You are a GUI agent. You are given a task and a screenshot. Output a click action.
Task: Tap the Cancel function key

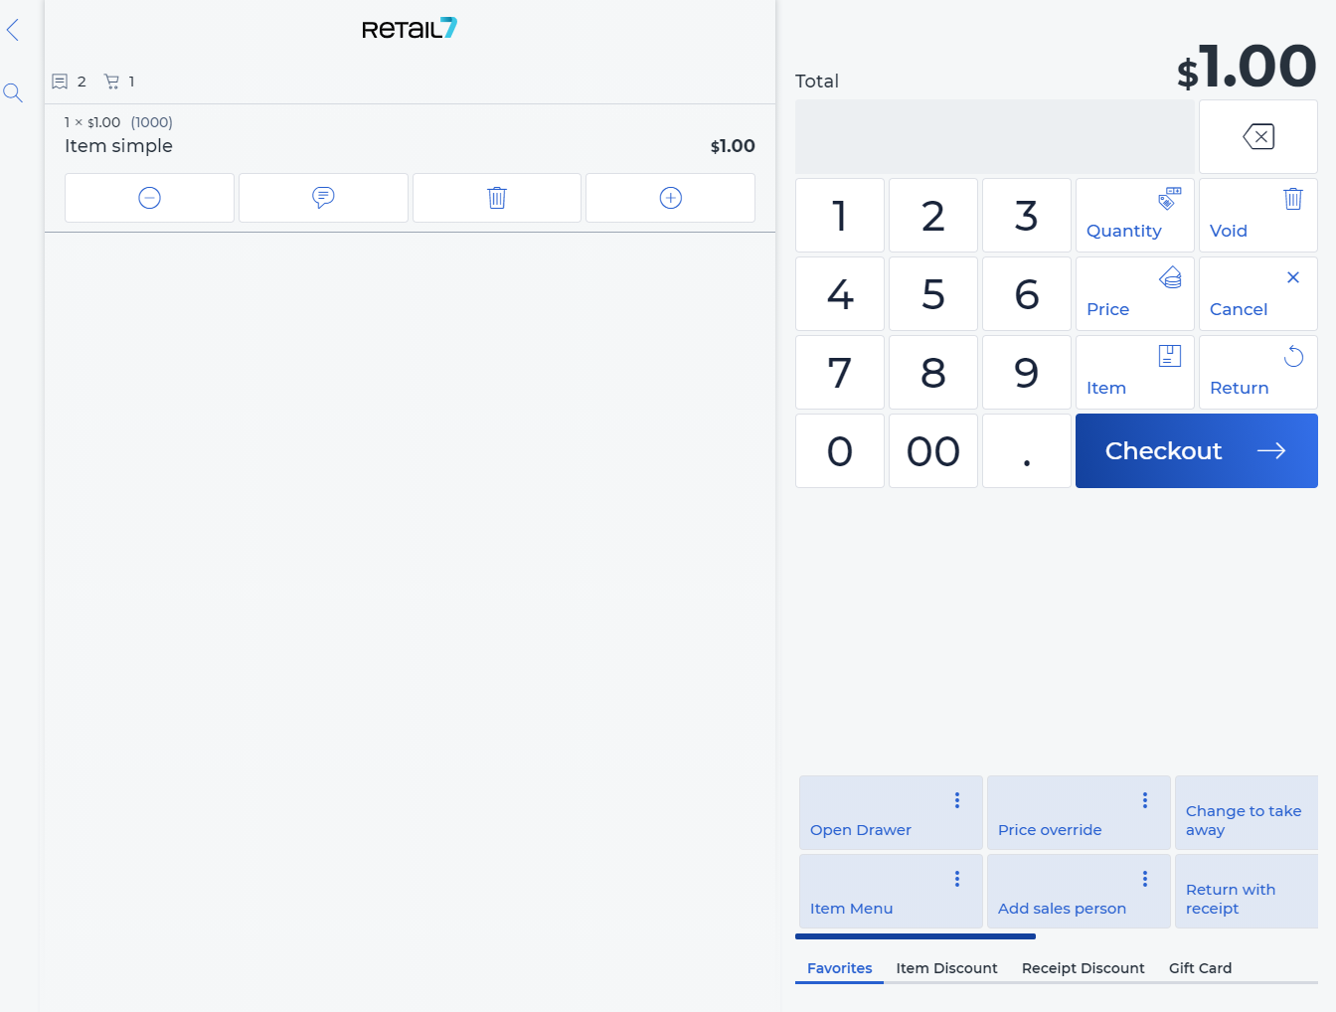[1258, 293]
